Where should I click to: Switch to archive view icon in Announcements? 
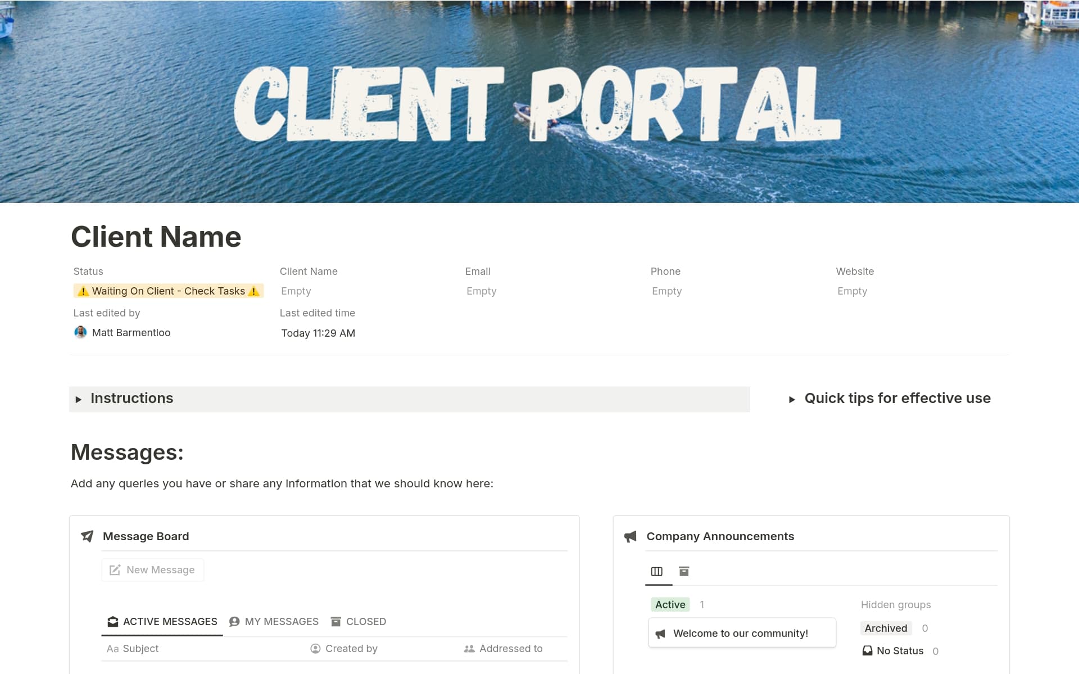tap(684, 572)
